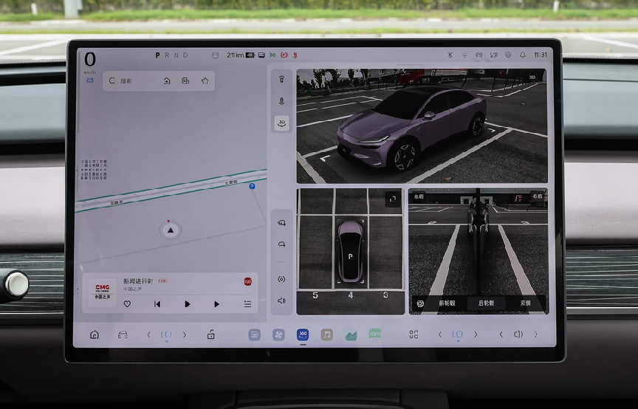Screen dimensions: 638x409
Task: Select 前轮毂 front wheel tab
Action: (x=447, y=303)
